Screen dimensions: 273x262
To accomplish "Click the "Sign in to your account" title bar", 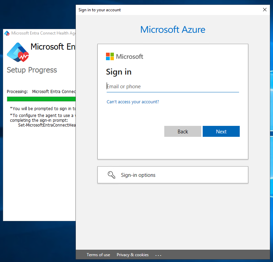I will coord(154,10).
